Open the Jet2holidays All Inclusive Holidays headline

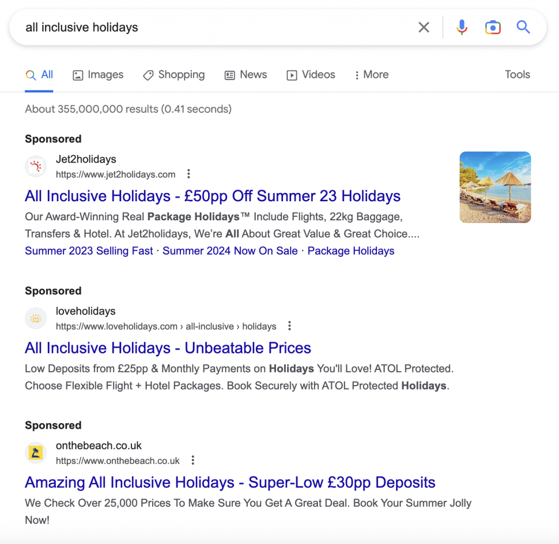point(212,196)
